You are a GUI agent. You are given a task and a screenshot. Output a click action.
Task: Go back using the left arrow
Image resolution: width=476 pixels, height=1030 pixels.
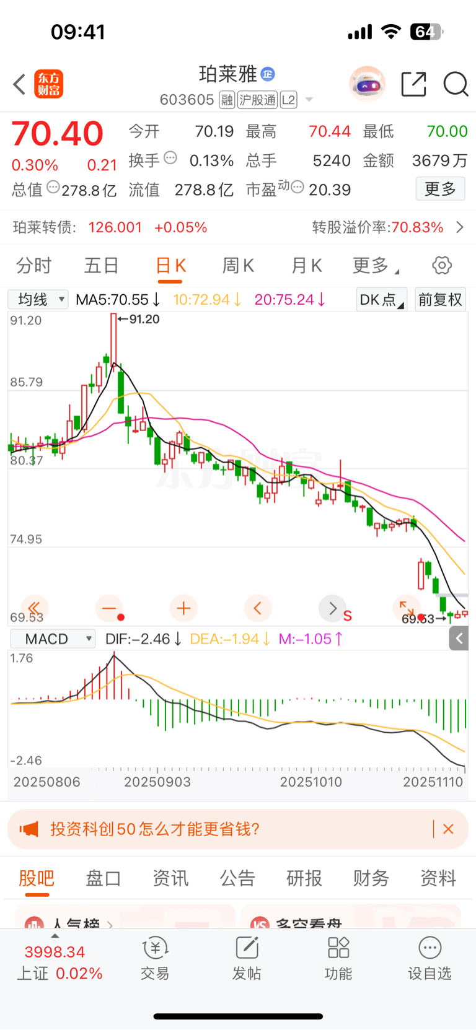click(x=19, y=84)
